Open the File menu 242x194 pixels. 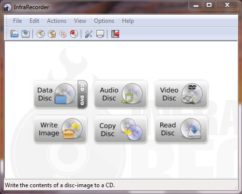pyautogui.click(x=17, y=21)
